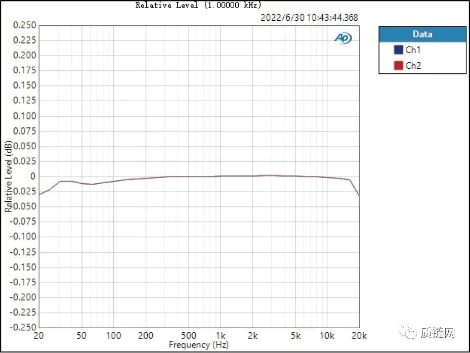
Task: Click the 200 frequency tick label
Action: (146, 335)
